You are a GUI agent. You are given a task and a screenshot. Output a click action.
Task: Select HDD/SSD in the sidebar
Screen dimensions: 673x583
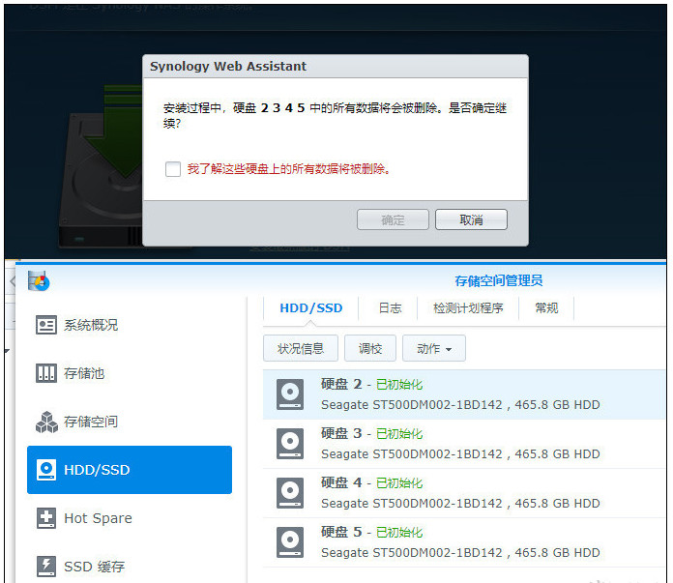point(130,470)
